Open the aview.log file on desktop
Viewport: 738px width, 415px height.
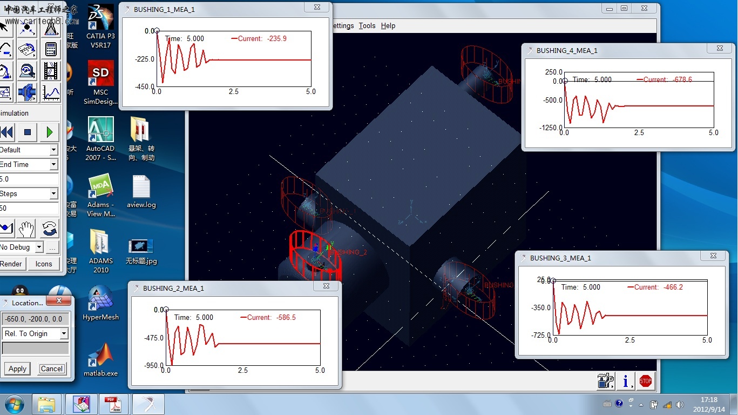coord(141,191)
